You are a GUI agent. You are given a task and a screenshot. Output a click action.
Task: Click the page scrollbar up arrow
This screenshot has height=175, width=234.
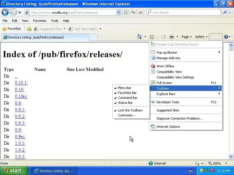(231, 45)
